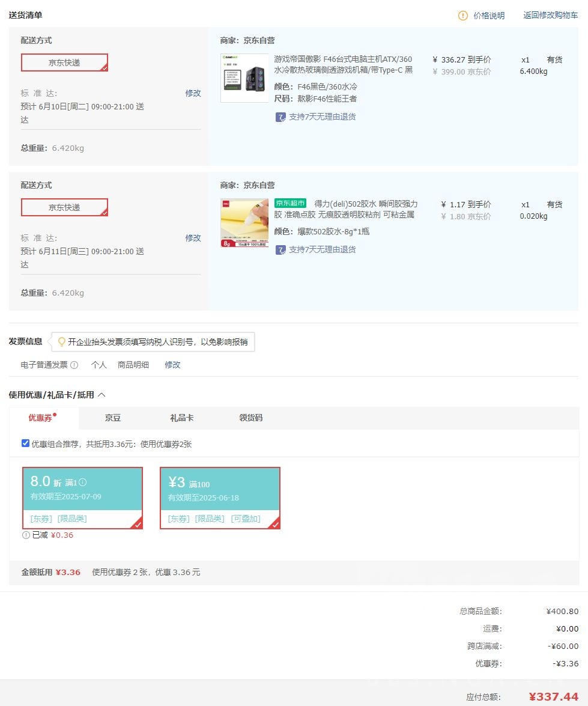Image resolution: width=588 pixels, height=706 pixels.
Task: Open the info icon beside 电子普通发票
Action: [73, 365]
